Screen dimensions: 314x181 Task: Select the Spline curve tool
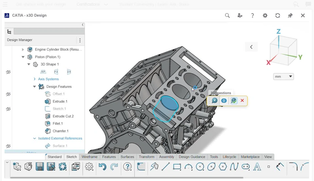click(x=234, y=166)
